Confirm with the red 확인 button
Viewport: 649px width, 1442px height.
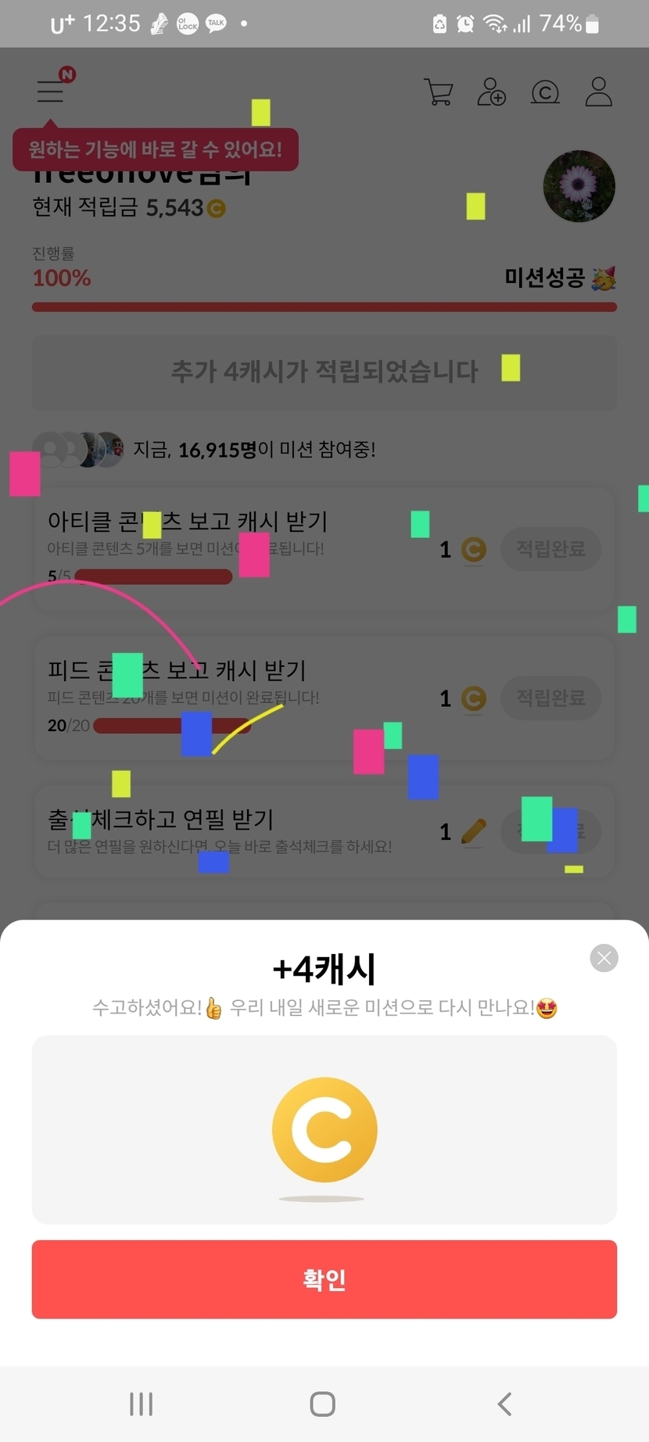(324, 1279)
